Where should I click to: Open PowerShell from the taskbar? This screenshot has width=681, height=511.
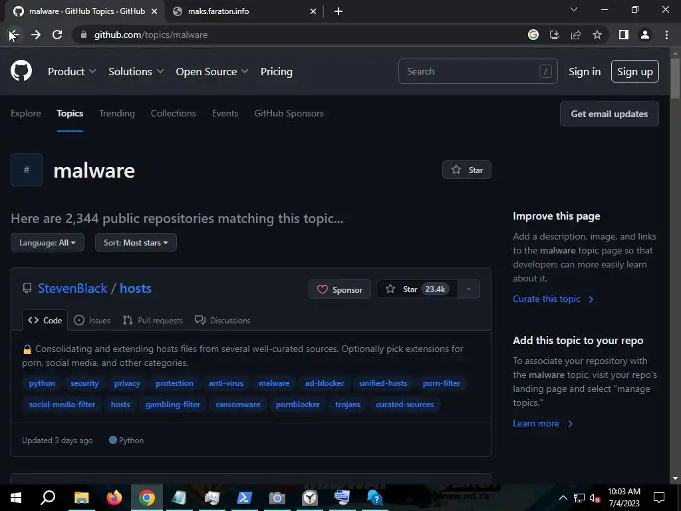245,498
